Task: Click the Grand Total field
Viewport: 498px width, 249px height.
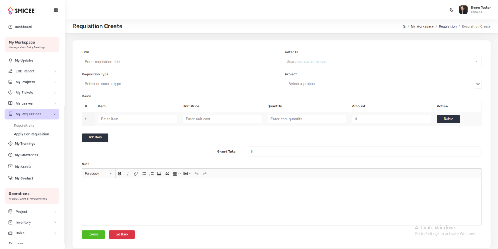Action: tap(364, 152)
